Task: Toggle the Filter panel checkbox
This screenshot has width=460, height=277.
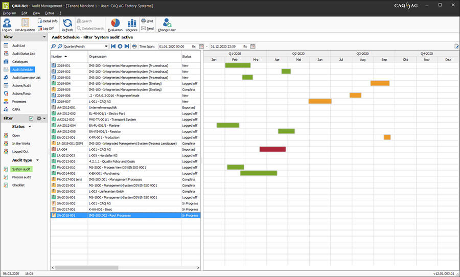Action: tap(31, 118)
